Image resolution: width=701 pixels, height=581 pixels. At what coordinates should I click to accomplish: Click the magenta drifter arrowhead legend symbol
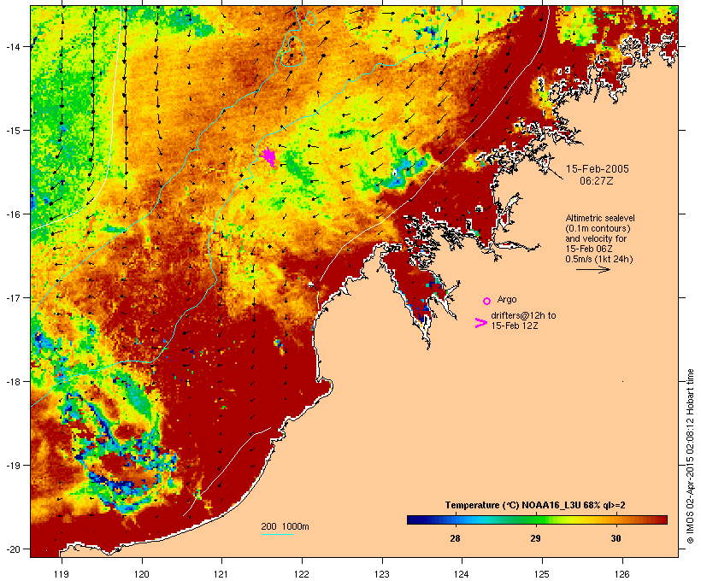click(x=480, y=323)
